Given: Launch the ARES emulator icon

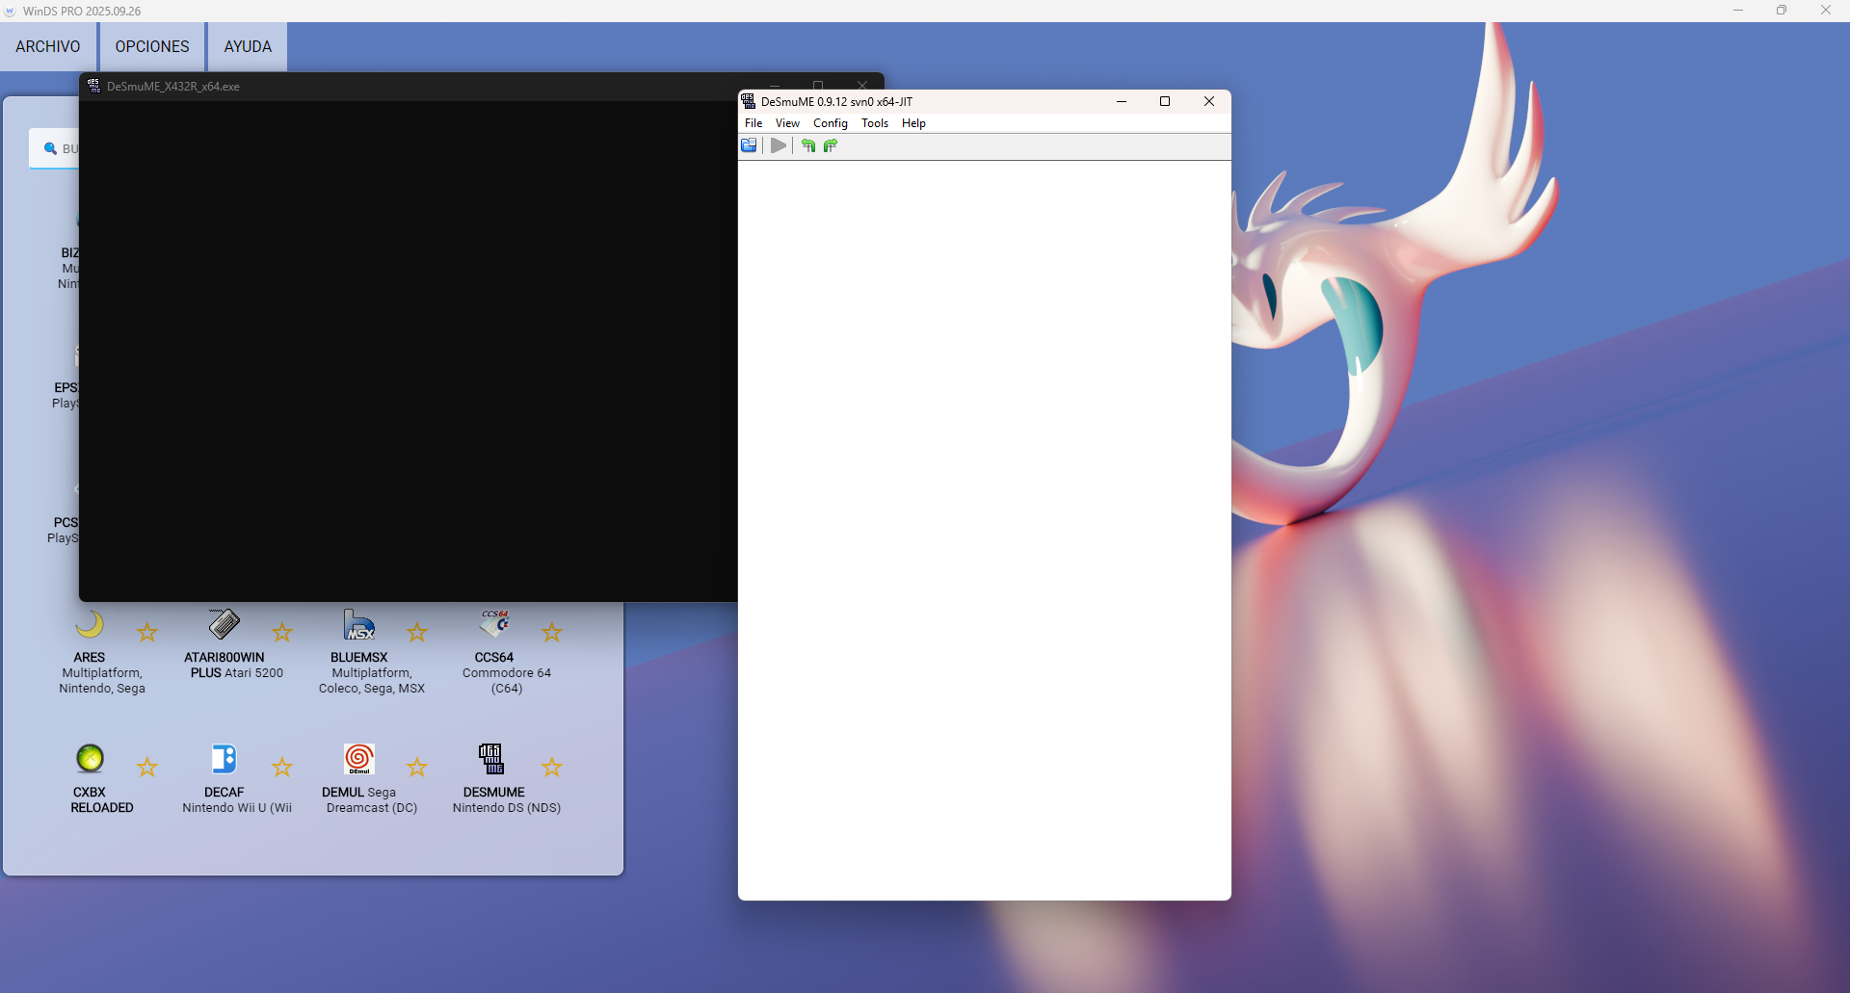Looking at the screenshot, I should pos(90,625).
